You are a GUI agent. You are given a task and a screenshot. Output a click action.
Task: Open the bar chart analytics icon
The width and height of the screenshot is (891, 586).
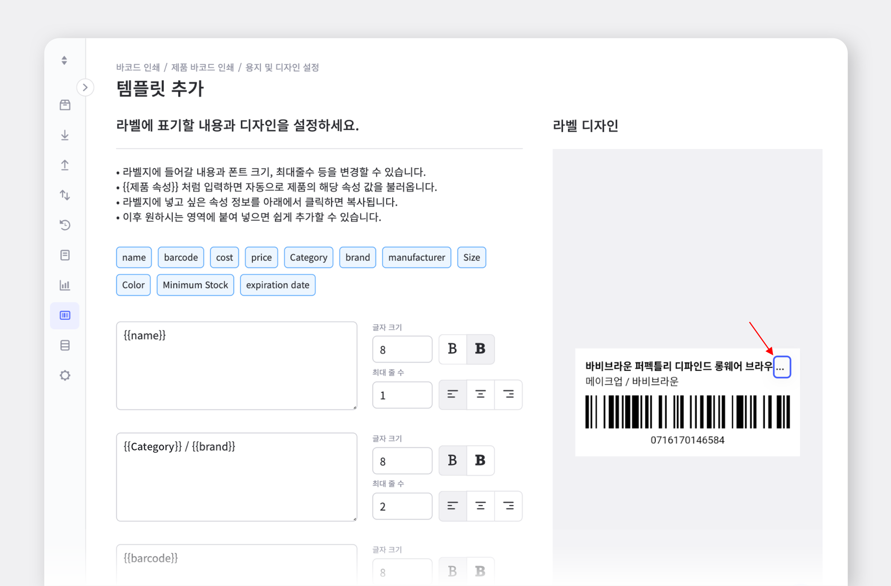(65, 285)
